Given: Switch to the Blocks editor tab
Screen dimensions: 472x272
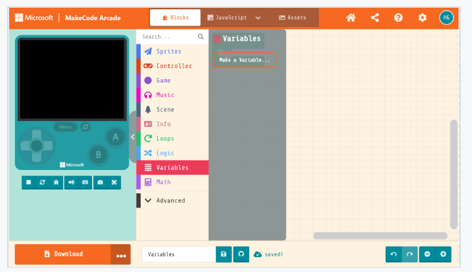Looking at the screenshot, I should tap(175, 18).
